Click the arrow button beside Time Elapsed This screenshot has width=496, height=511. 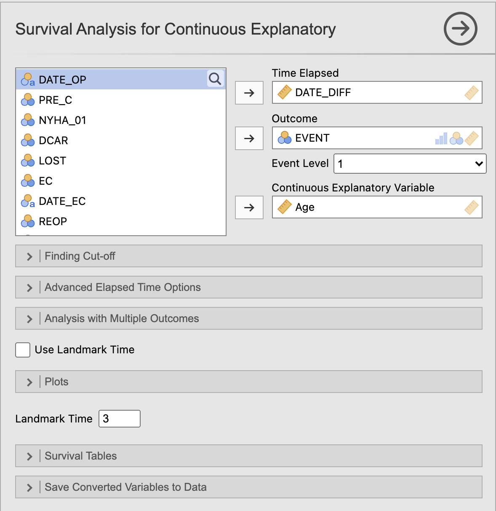click(249, 93)
